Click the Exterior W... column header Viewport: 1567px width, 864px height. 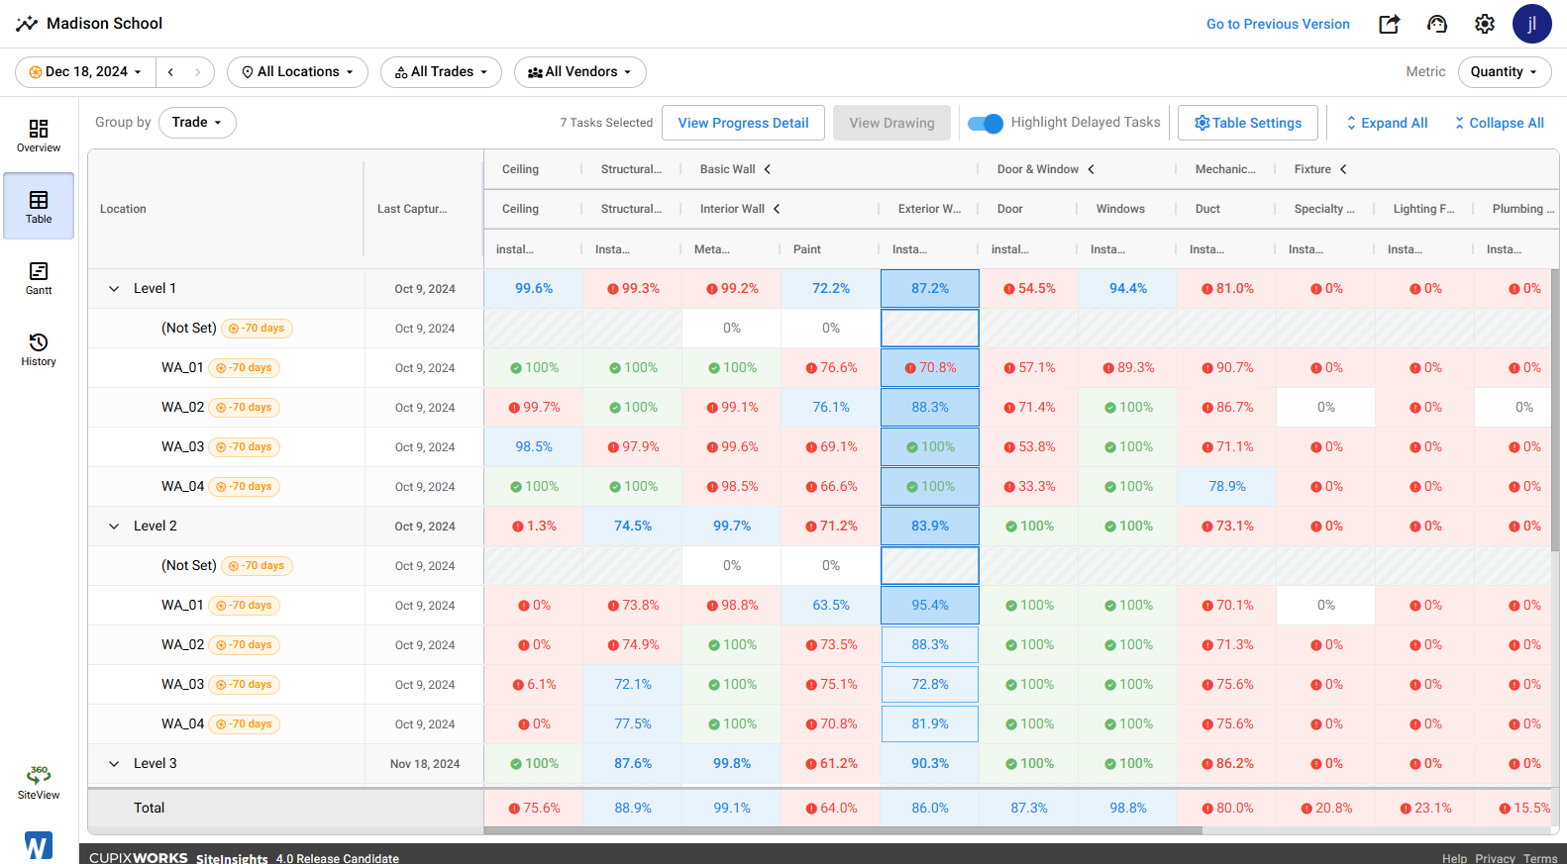click(929, 209)
